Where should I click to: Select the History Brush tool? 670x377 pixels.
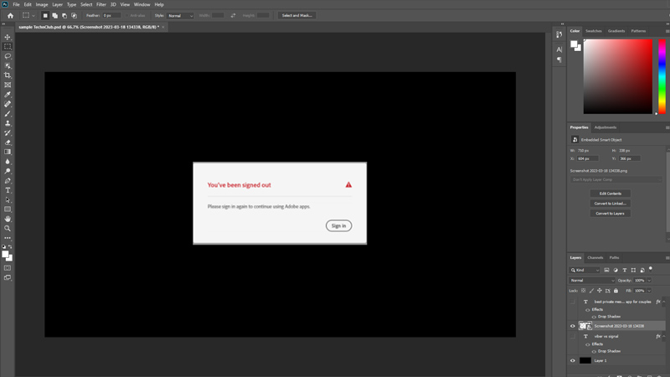click(x=8, y=133)
